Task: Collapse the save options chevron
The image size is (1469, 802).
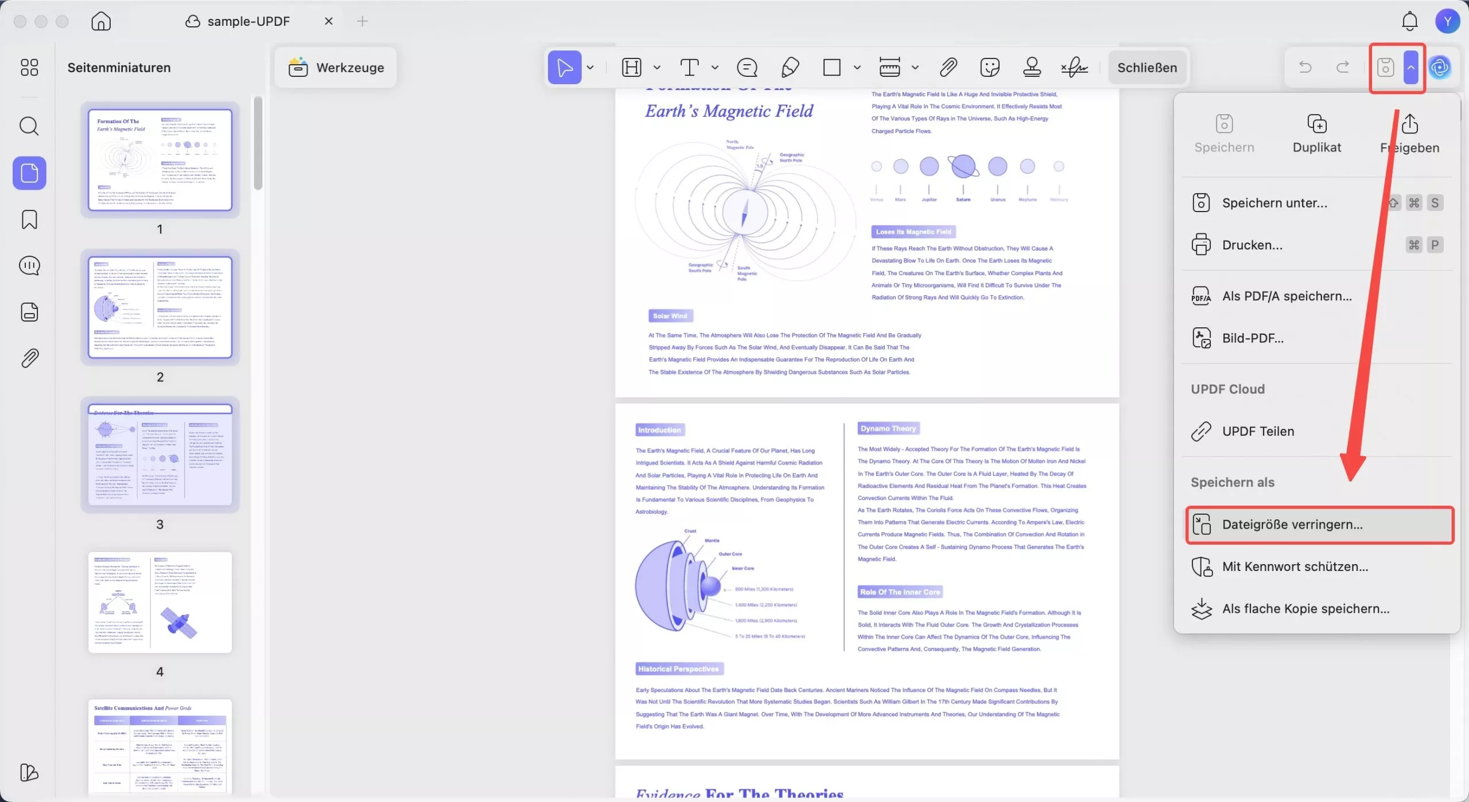Action: 1411,68
